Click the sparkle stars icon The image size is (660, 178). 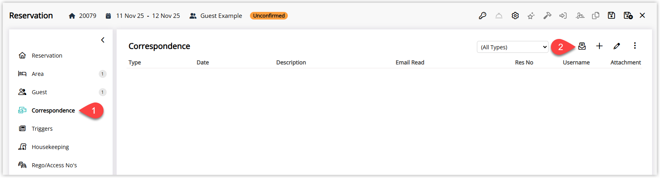coord(531,15)
